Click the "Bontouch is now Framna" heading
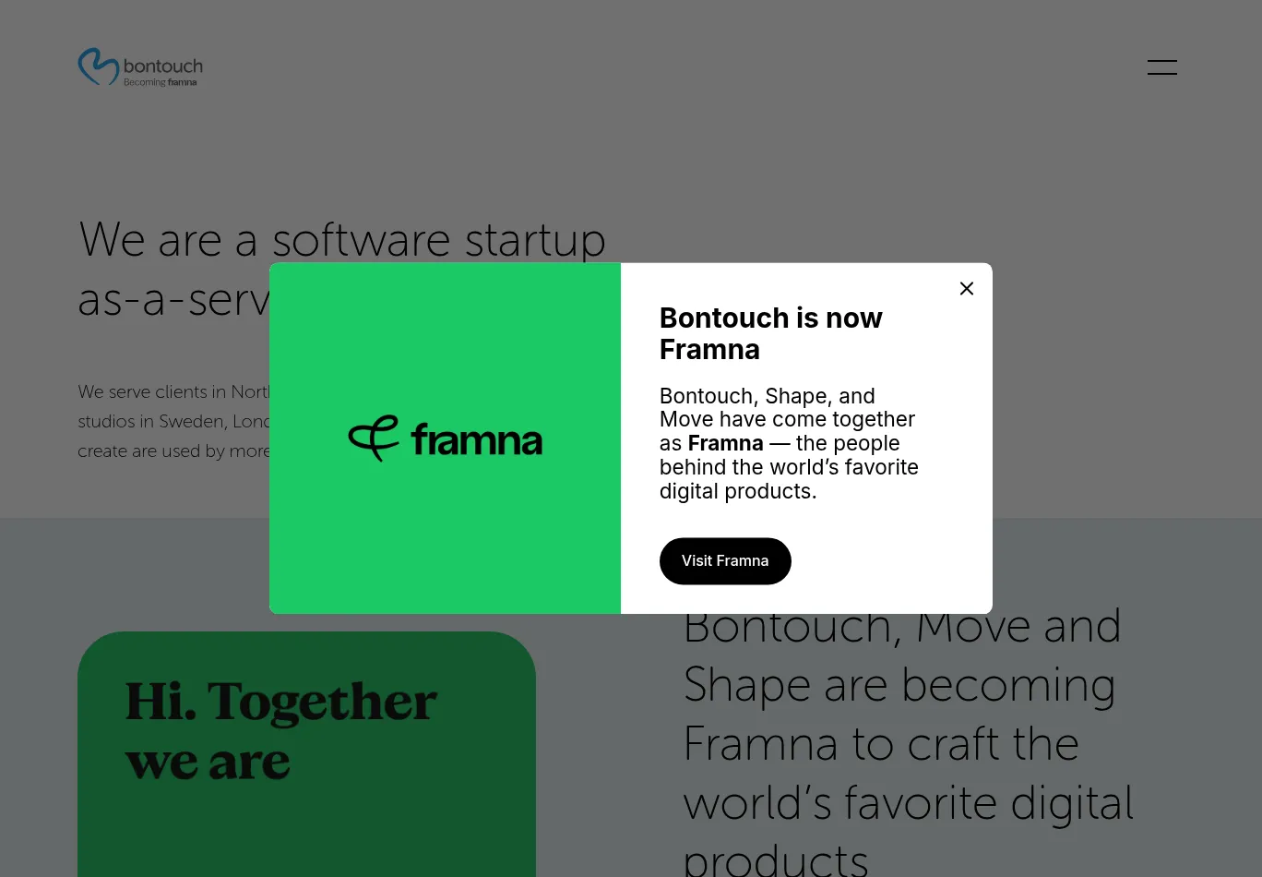The width and height of the screenshot is (1262, 877). [770, 333]
